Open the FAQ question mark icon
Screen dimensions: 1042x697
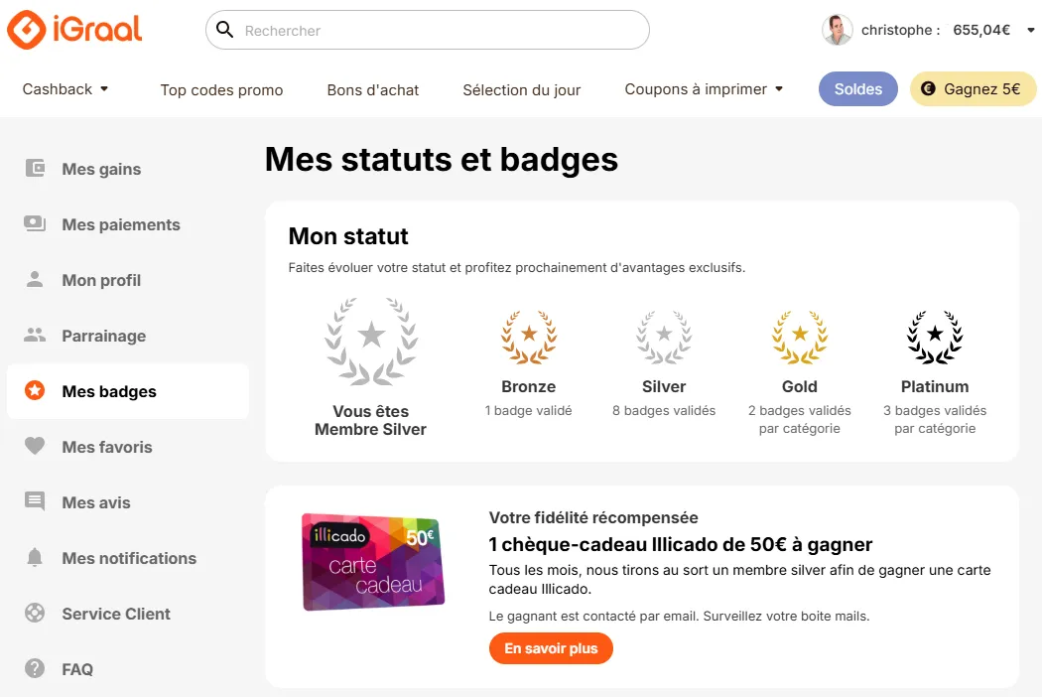35,668
